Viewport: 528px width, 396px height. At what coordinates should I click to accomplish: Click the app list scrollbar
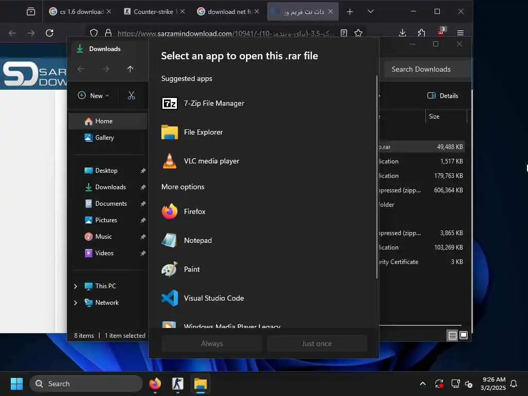click(377, 177)
